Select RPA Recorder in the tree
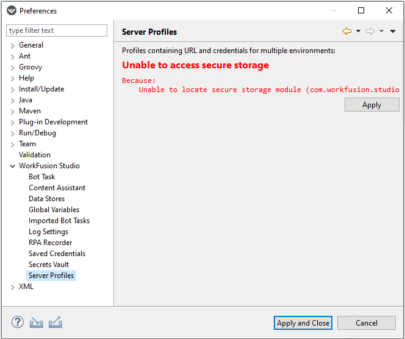 51,243
